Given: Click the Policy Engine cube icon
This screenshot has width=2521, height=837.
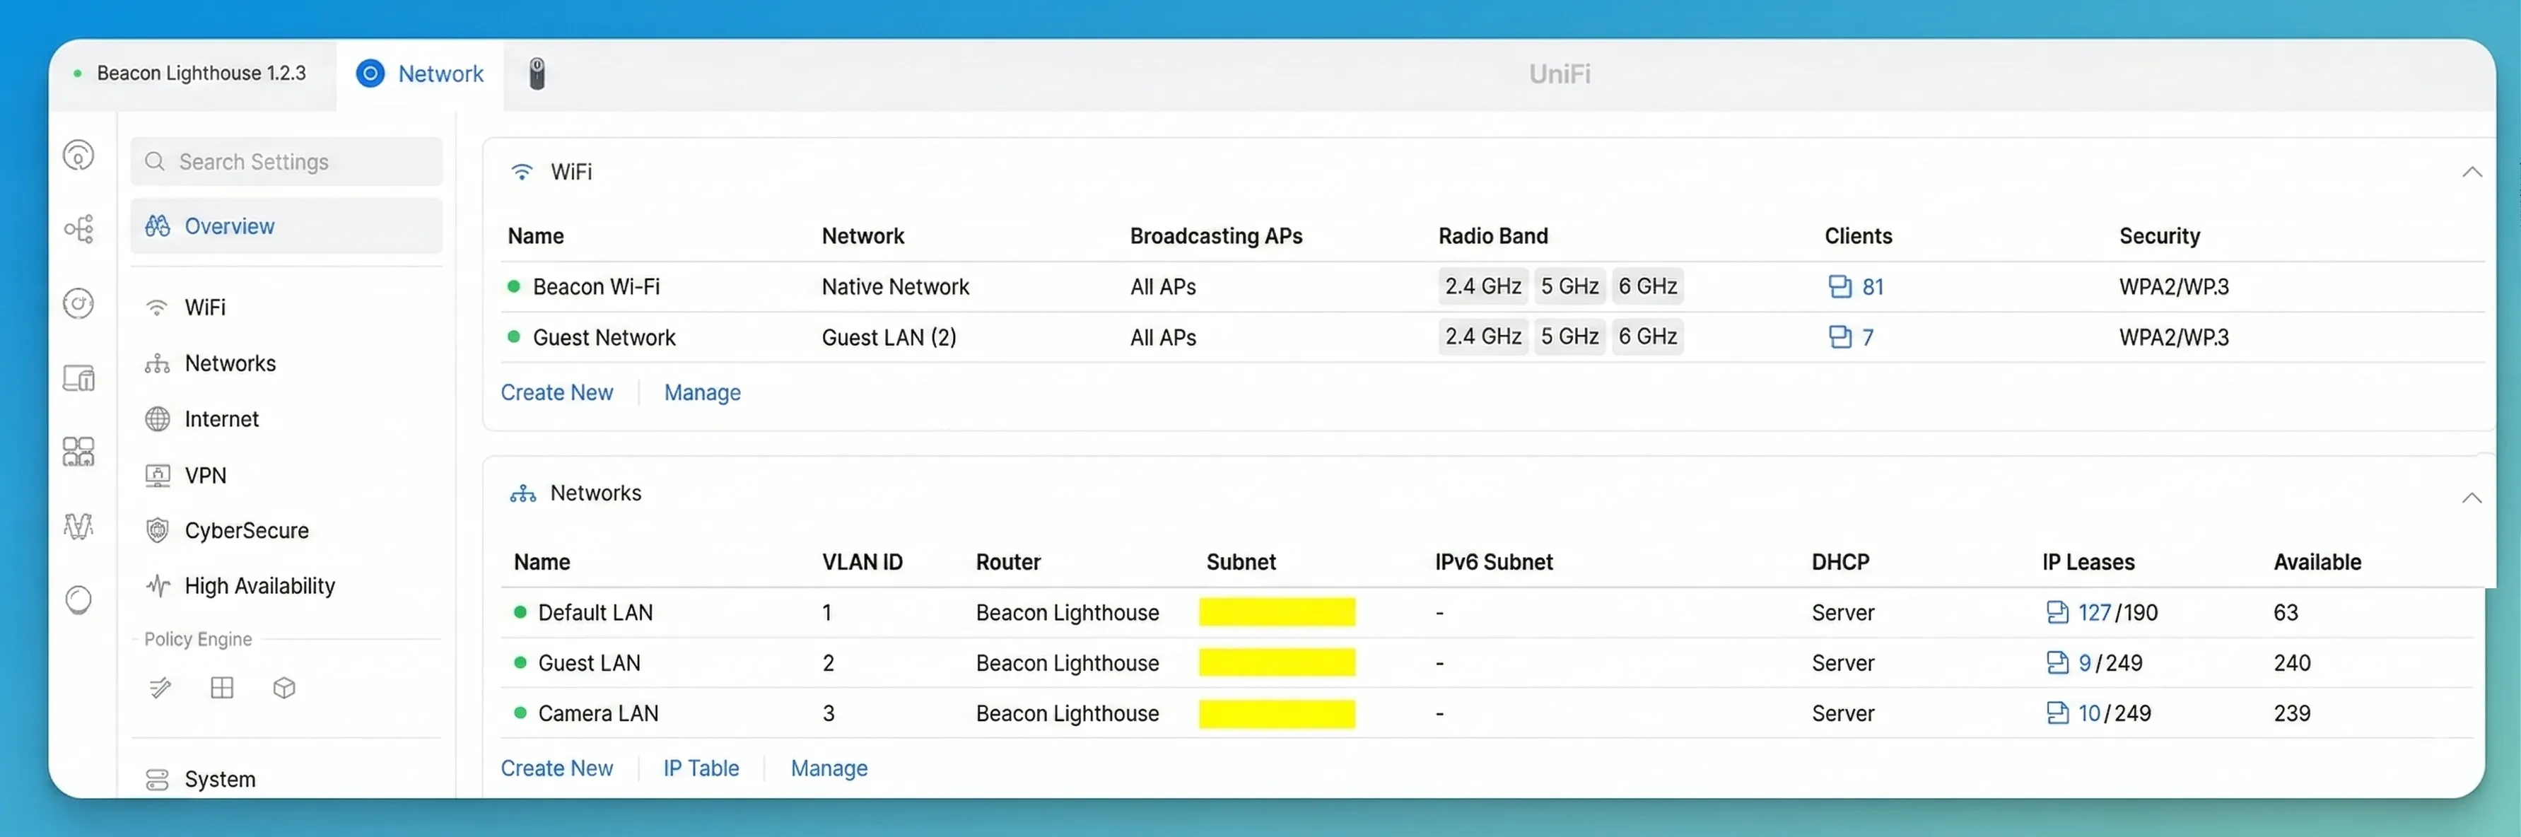Looking at the screenshot, I should coord(283,689).
